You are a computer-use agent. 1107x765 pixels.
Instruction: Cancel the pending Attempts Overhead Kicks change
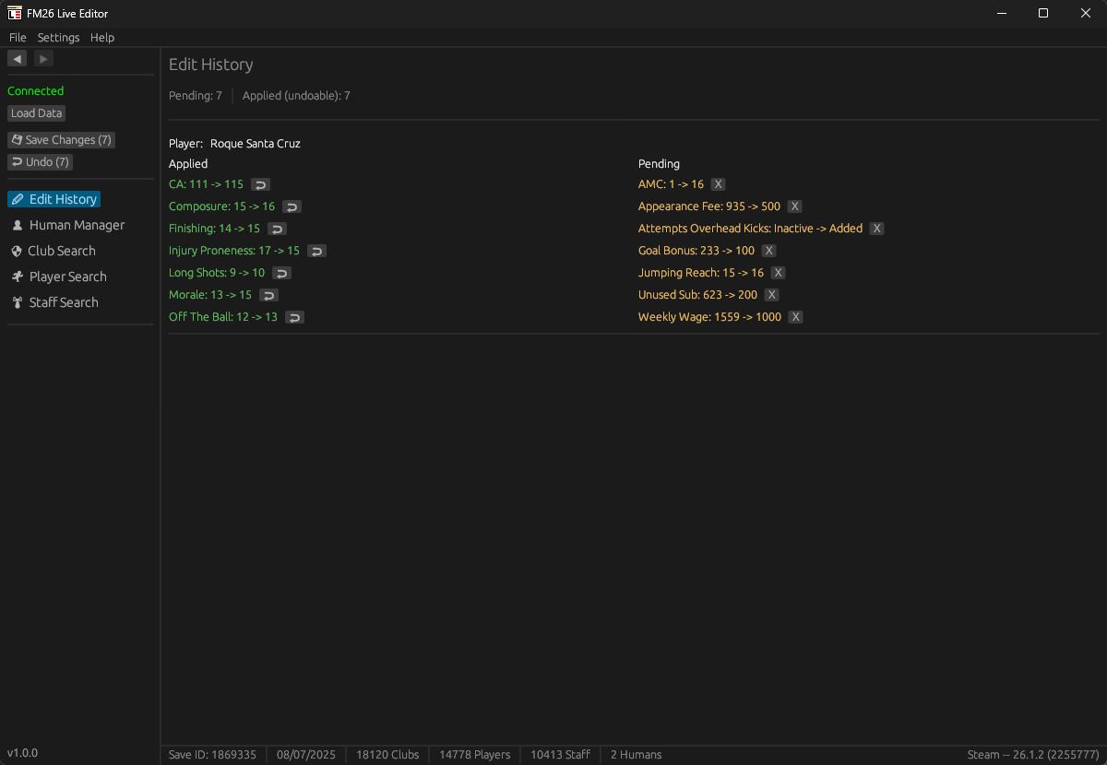click(x=877, y=229)
